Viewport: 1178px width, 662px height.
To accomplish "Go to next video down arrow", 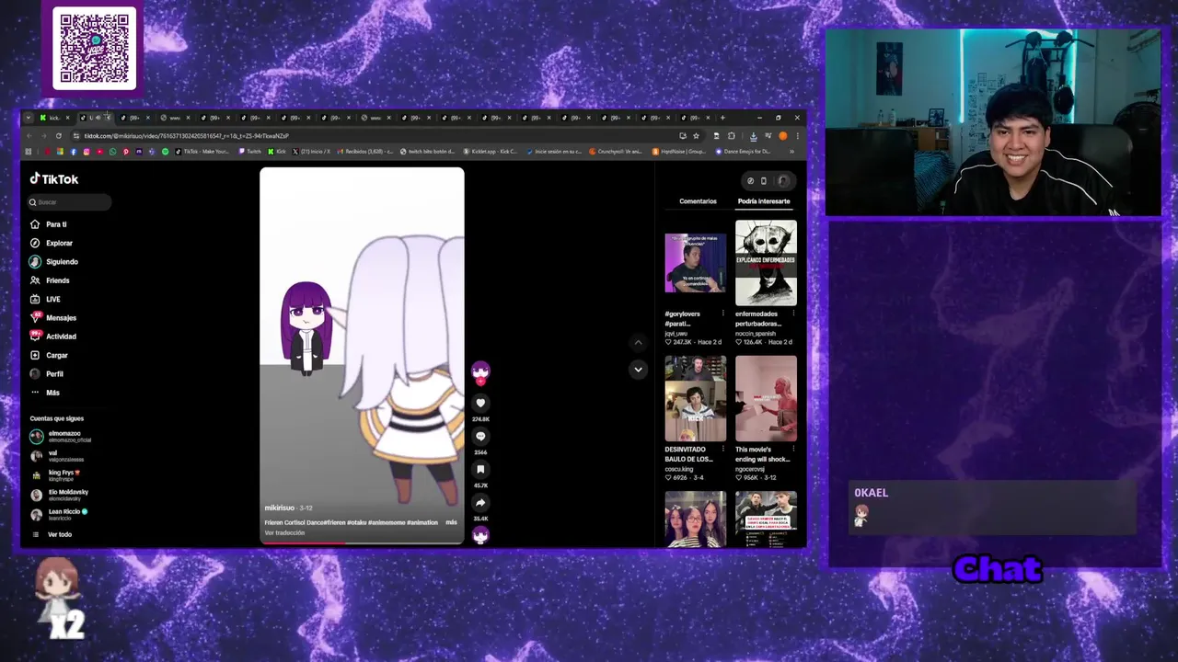I will pos(638,370).
